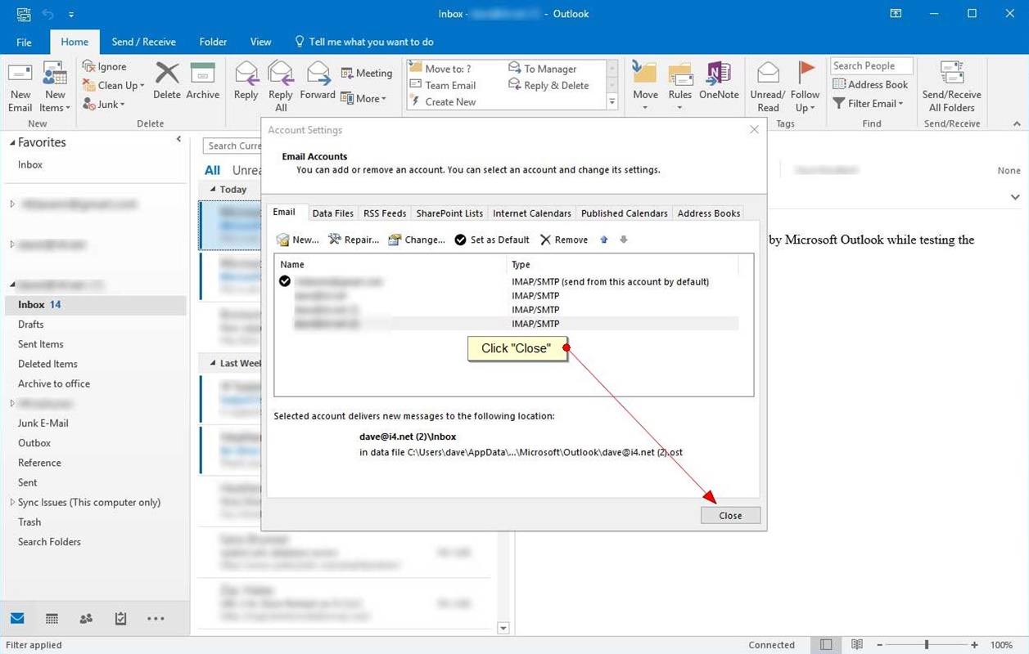
Task: Reply to the selected message
Action: [x=246, y=81]
